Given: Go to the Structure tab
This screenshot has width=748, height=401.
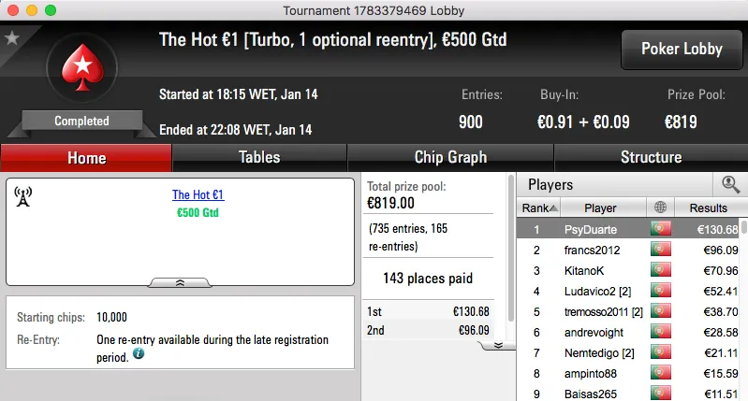Looking at the screenshot, I should [x=651, y=157].
